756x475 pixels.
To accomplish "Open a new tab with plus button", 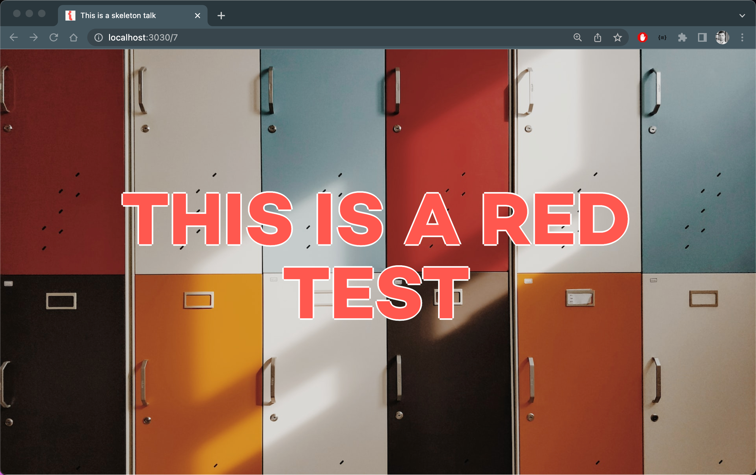I will [x=221, y=16].
